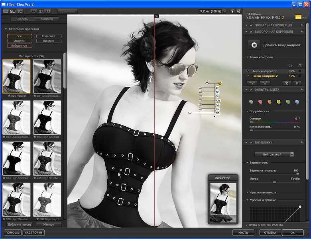
Task: Select the Винтаж preset category
Action: pyautogui.click(x=49, y=41)
